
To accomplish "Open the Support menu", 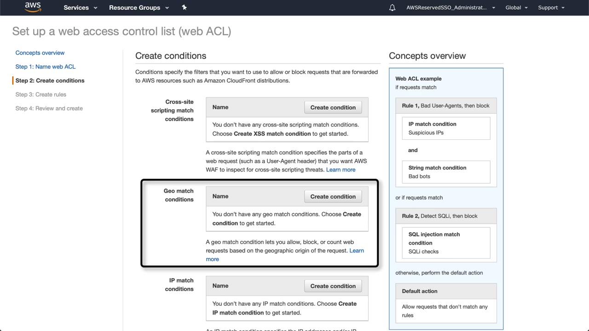I will [x=551, y=8].
